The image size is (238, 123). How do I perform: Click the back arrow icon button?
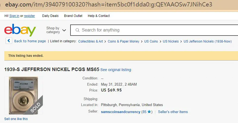click(9, 41)
